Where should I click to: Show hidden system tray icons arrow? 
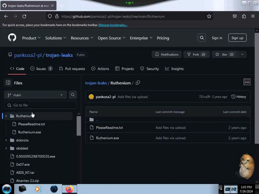[x=221, y=189]
